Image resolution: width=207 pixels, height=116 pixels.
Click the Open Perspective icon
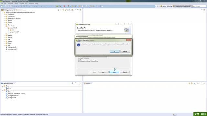pos(158,6)
